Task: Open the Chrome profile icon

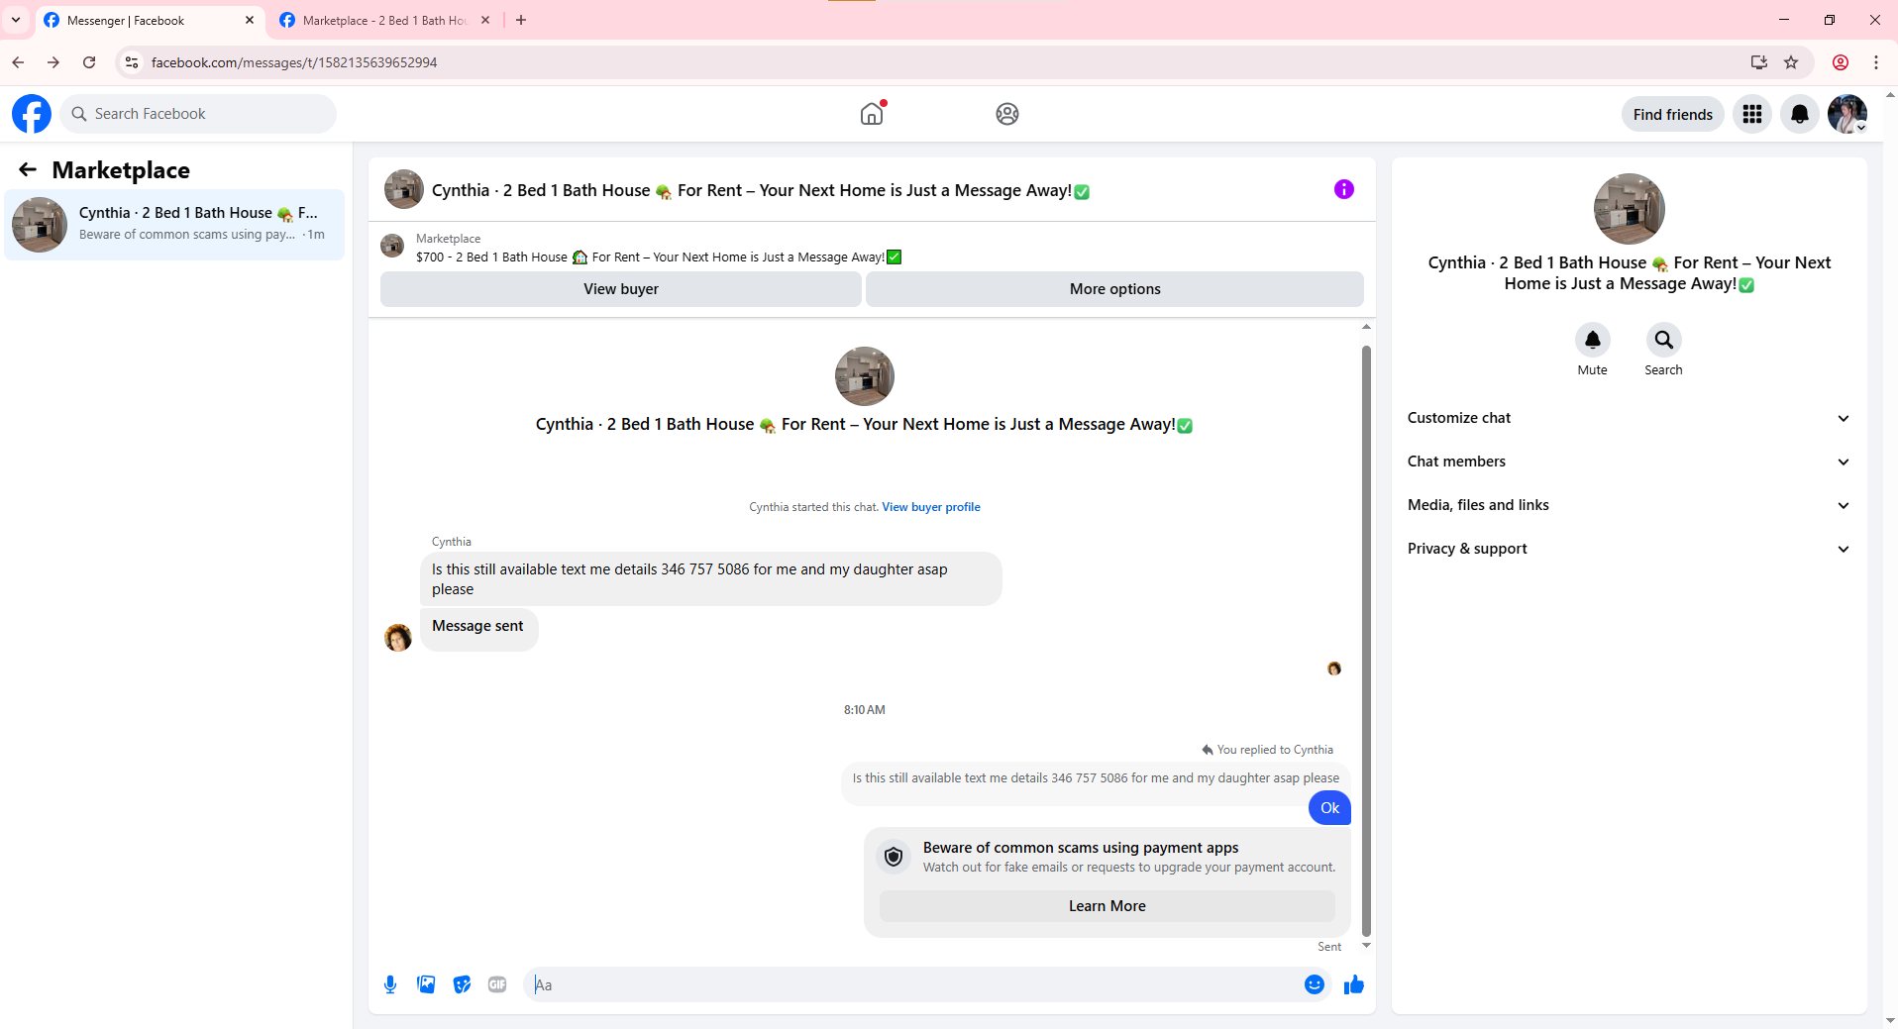Action: tap(1841, 62)
